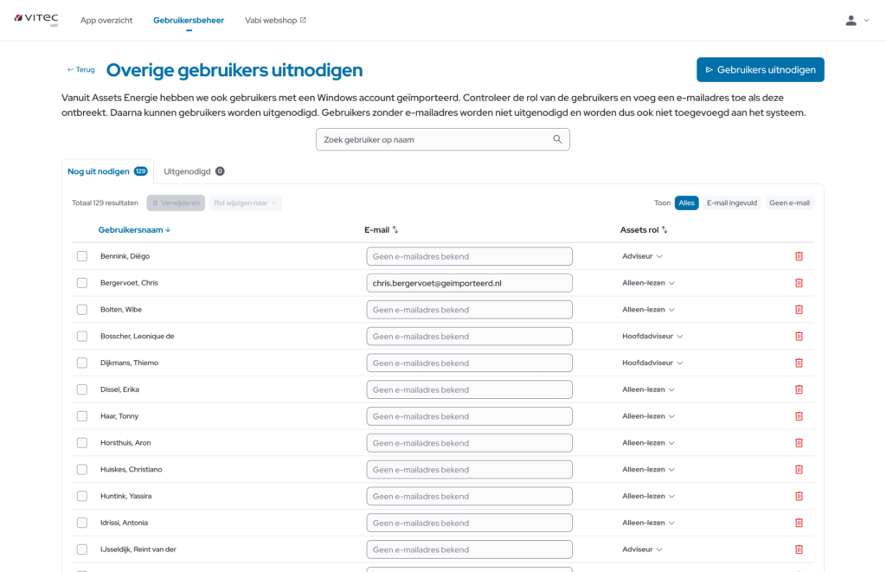The image size is (886, 572).
Task: Open the user account profile icon
Action: click(851, 21)
